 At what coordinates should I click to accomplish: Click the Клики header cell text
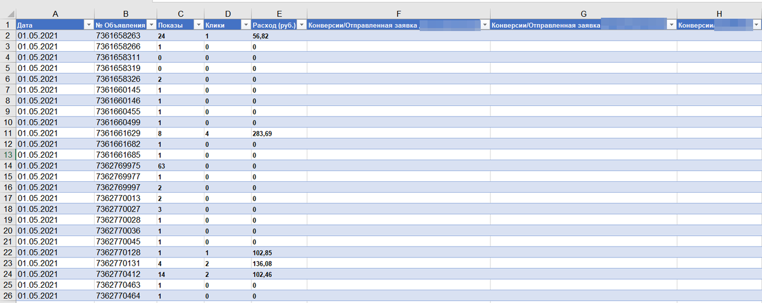click(215, 25)
